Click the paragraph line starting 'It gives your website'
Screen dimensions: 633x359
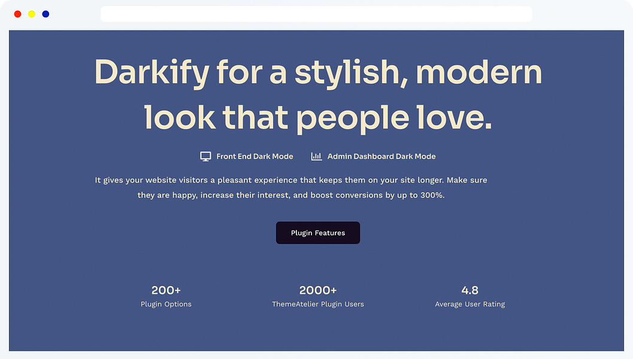pyautogui.click(x=291, y=180)
